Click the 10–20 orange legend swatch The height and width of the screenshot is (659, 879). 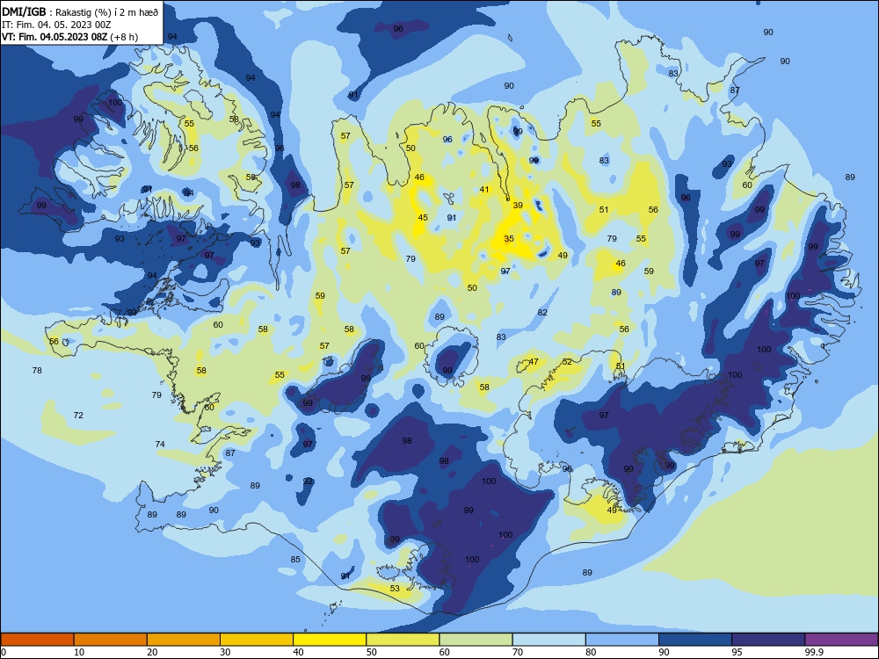click(111, 640)
